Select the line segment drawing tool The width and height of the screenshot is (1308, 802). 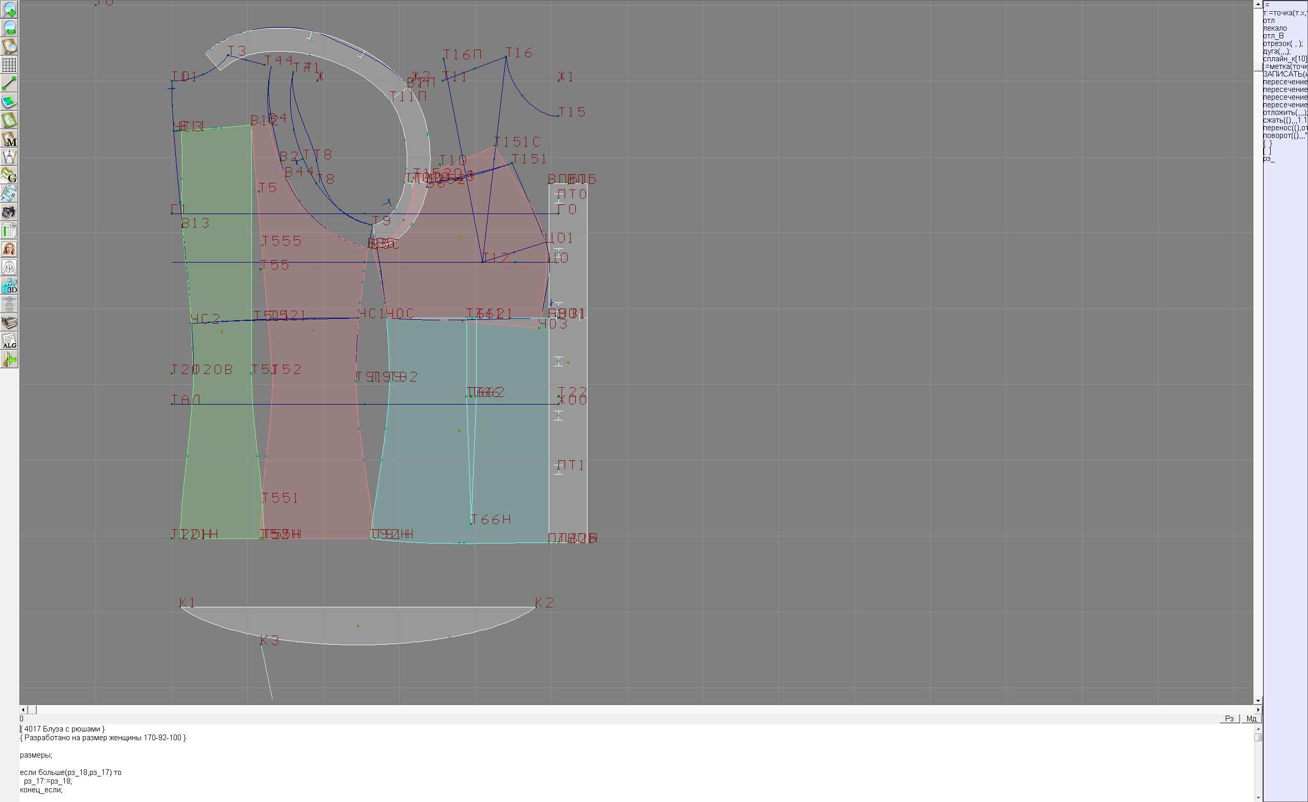point(9,84)
